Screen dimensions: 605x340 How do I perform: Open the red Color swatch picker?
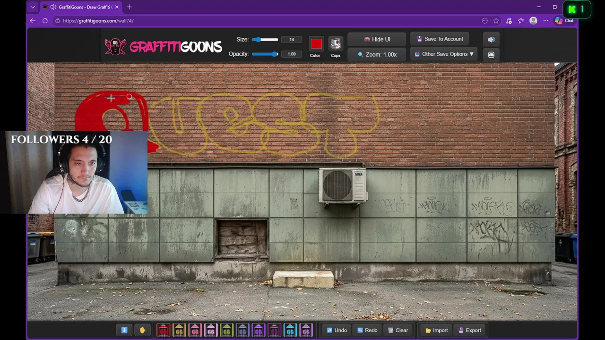tap(316, 44)
